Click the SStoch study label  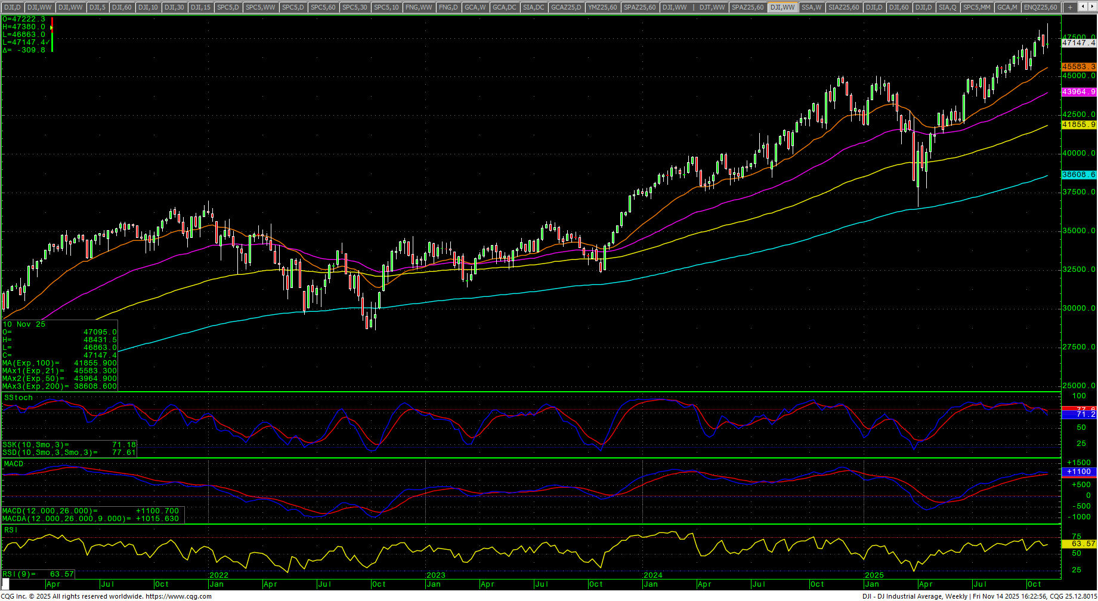(x=18, y=398)
